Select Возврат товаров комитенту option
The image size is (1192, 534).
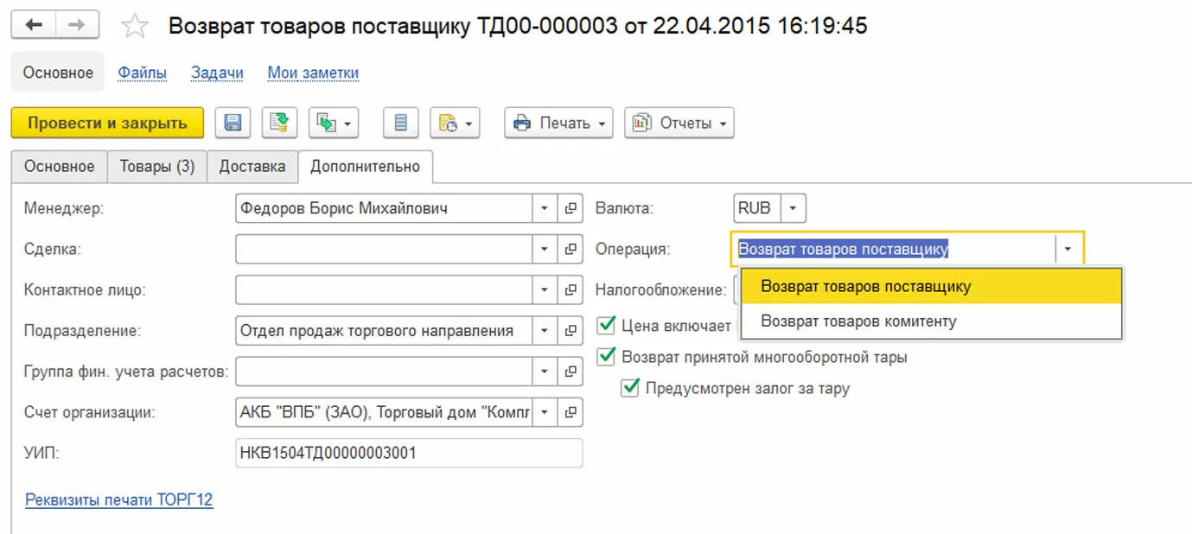click(858, 321)
